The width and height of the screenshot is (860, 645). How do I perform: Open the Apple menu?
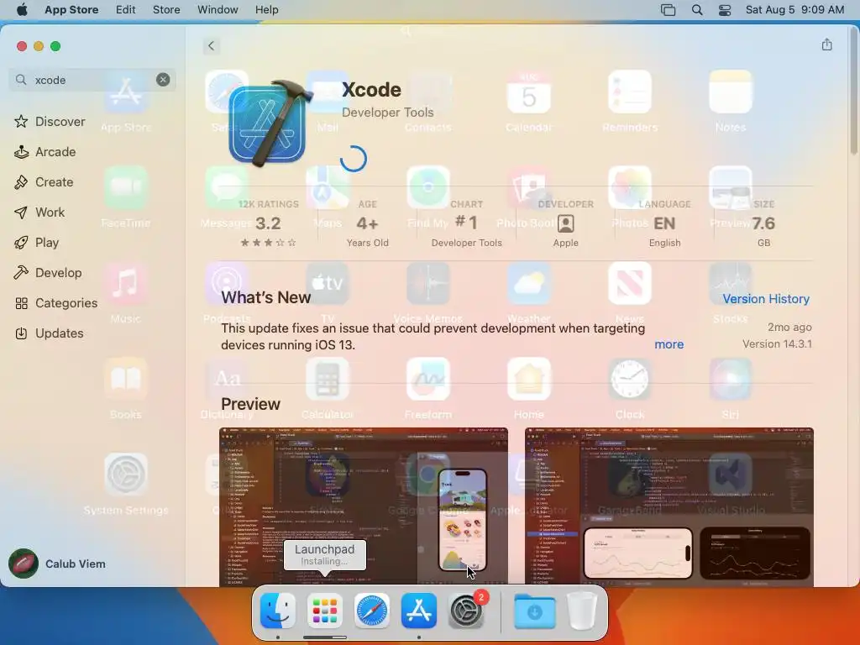(x=22, y=10)
